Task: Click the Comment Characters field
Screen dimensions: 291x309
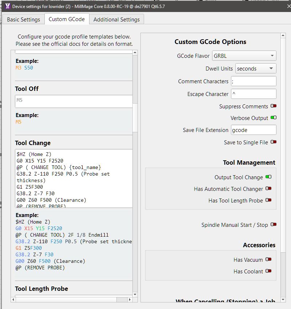Action: pyautogui.click(x=254, y=81)
